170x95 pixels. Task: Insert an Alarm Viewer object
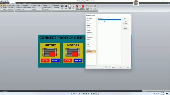tap(77, 7)
